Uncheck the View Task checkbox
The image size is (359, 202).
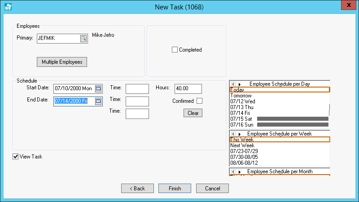coord(16,157)
